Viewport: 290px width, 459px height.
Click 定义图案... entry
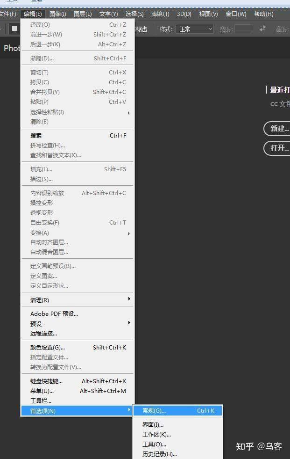coord(78,276)
